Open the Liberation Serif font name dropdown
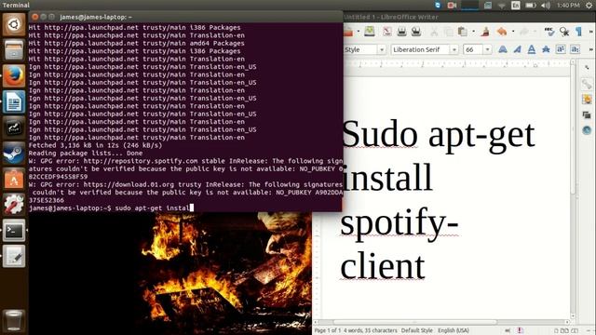596x335 pixels. 454,49
